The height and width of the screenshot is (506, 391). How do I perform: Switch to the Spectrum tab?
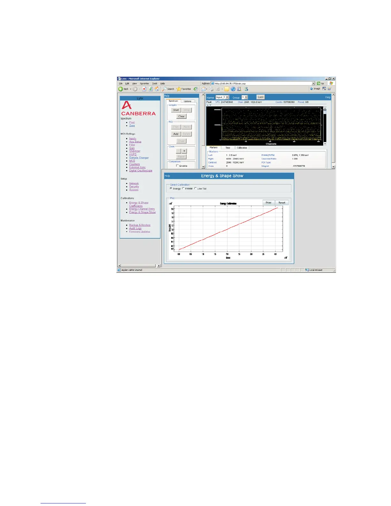(x=173, y=101)
